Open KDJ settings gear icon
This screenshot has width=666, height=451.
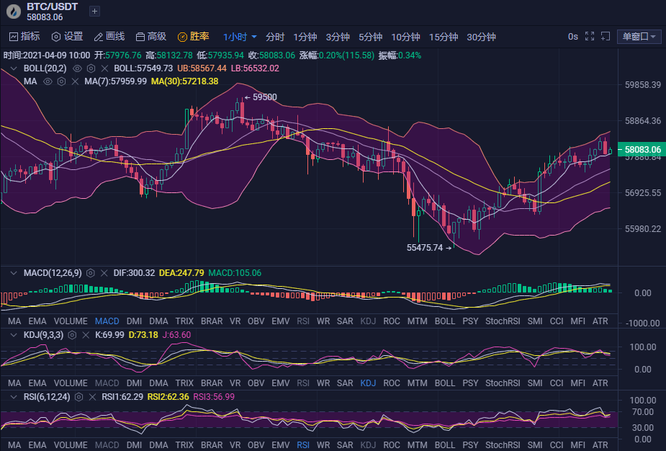(72, 335)
